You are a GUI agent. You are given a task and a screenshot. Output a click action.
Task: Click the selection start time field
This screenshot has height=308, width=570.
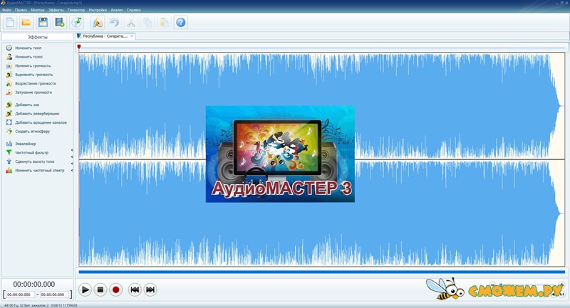click(x=21, y=294)
